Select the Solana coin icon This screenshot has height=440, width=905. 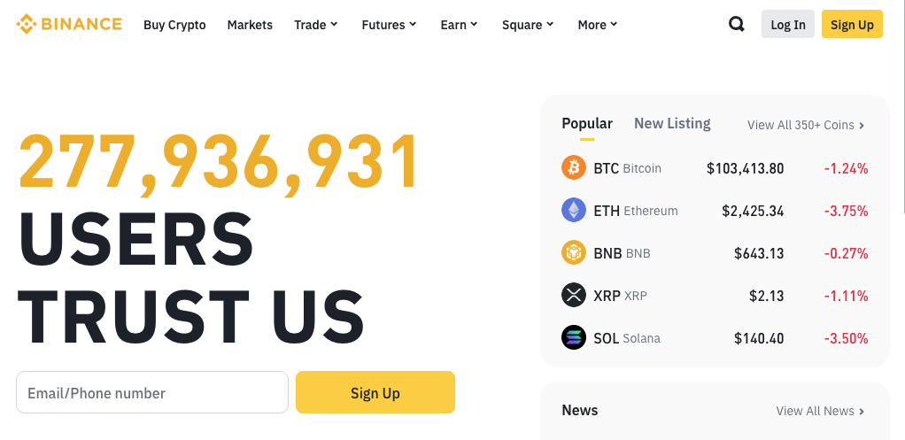574,337
